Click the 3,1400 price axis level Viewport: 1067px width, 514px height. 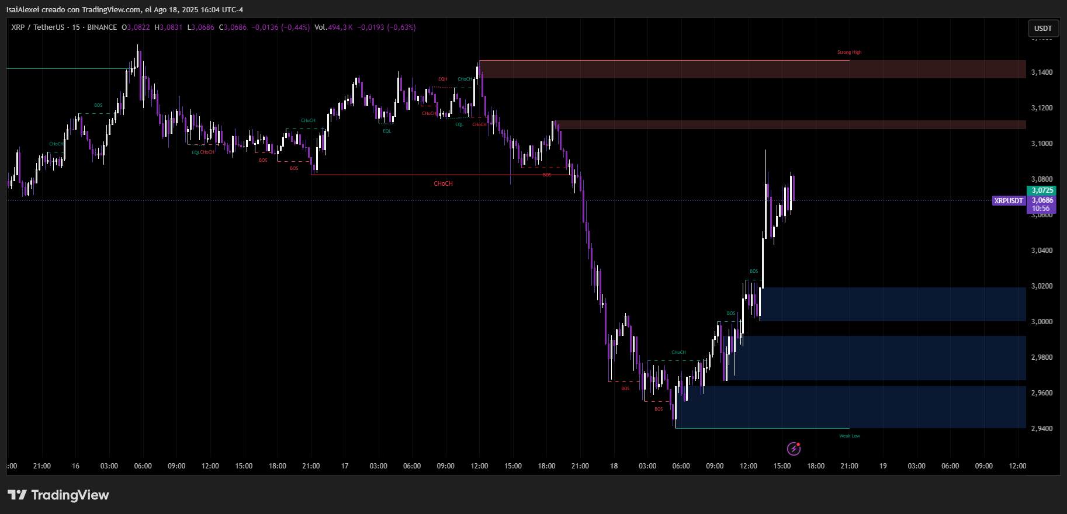click(x=1041, y=72)
